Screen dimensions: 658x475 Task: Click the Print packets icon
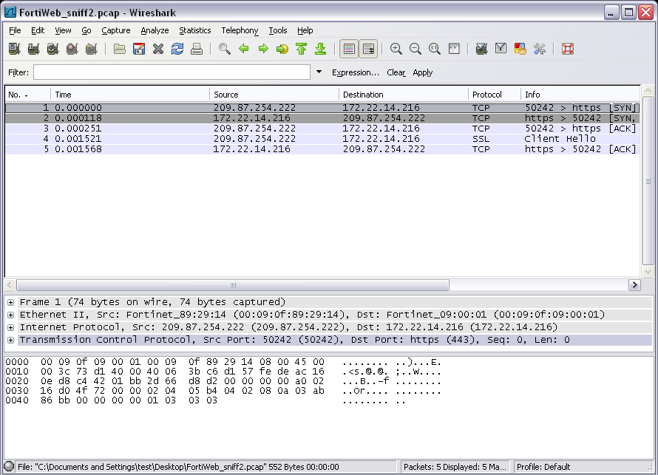point(197,49)
